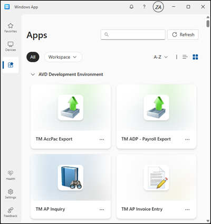
Task: Open the A-Z sort dropdown
Action: (x=160, y=57)
